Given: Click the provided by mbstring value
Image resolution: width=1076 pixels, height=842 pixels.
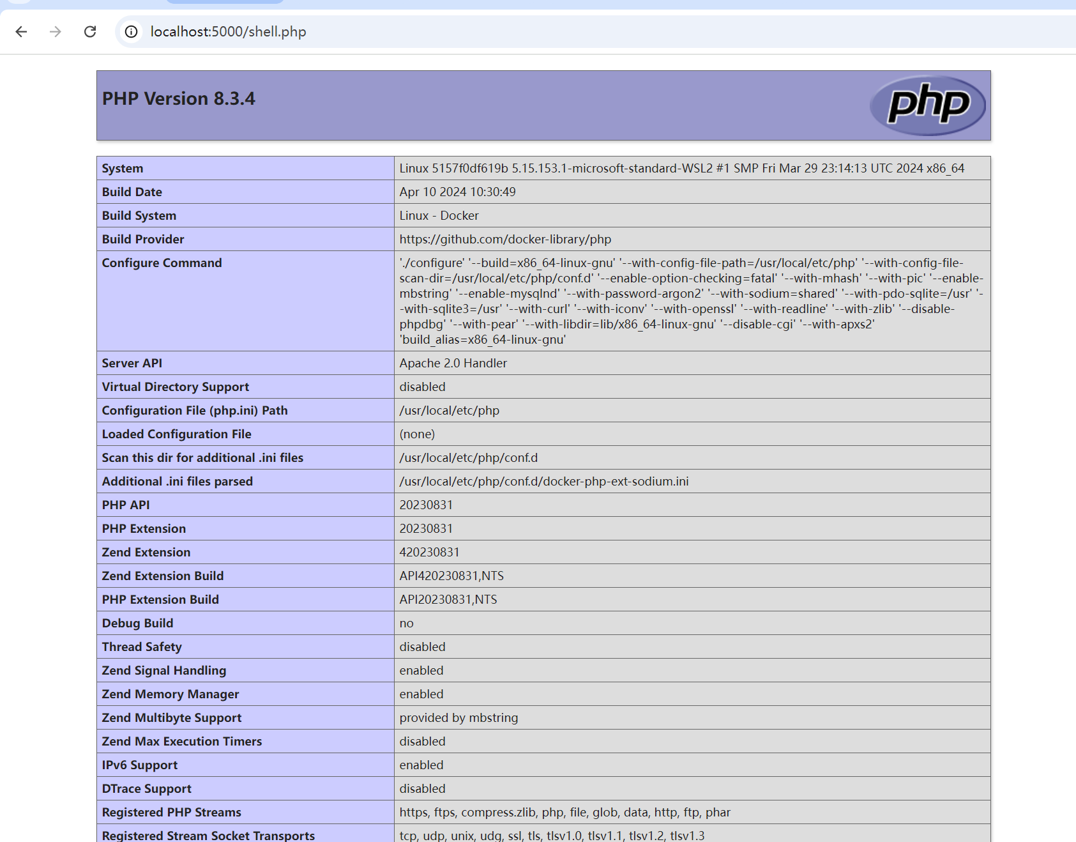Looking at the screenshot, I should [458, 718].
